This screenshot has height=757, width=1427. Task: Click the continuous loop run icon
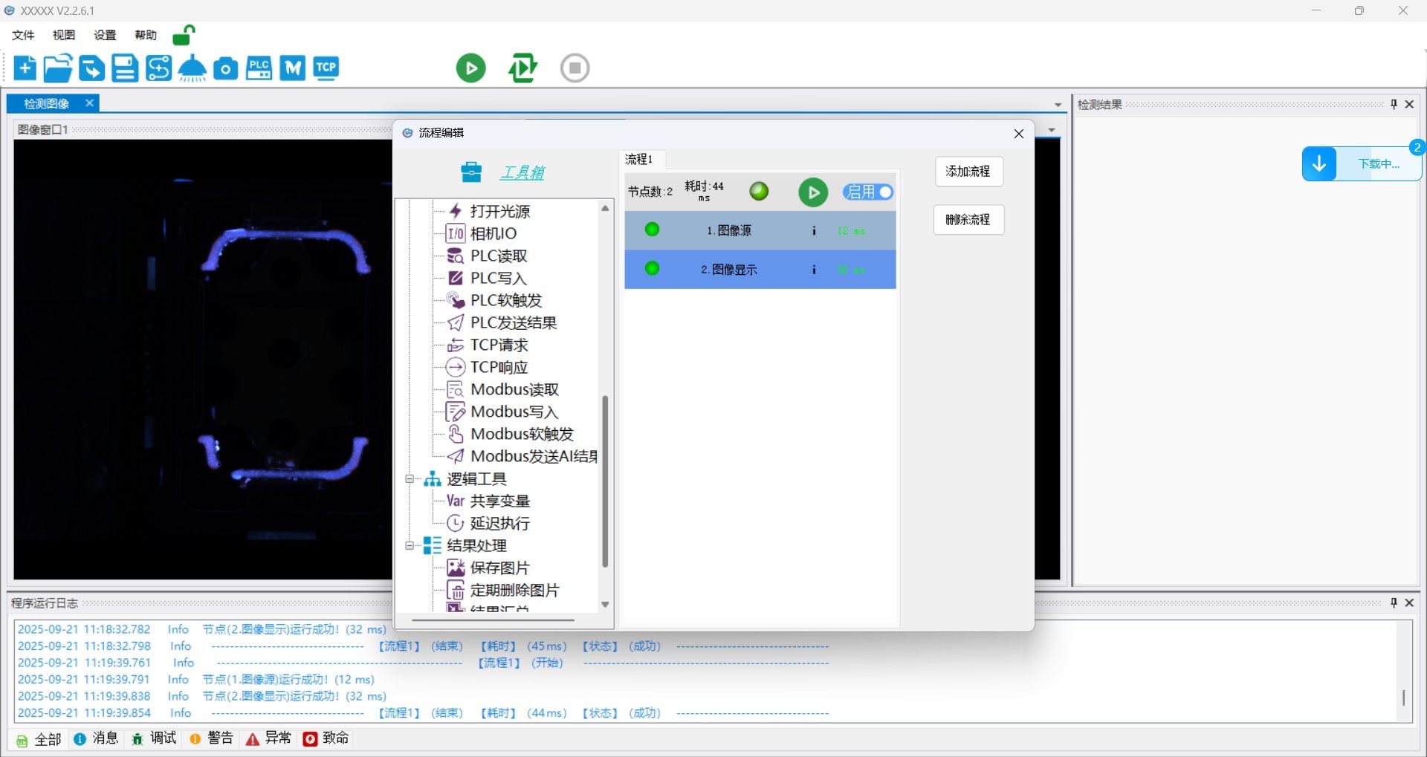point(522,68)
